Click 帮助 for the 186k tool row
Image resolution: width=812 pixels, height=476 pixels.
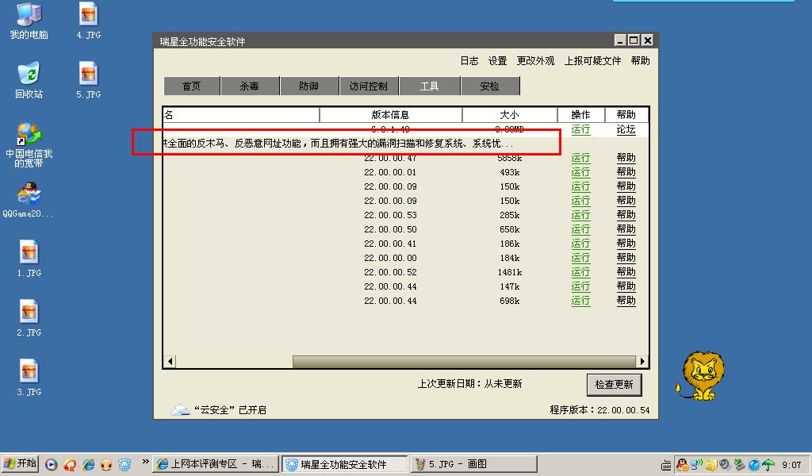pyautogui.click(x=626, y=244)
